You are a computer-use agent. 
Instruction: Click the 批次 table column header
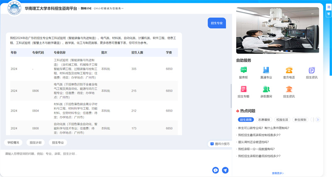coord(104,53)
